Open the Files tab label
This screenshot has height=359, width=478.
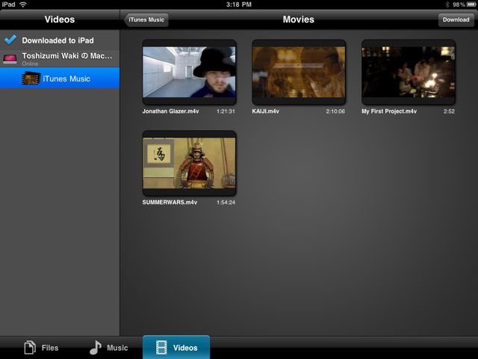[x=50, y=348]
